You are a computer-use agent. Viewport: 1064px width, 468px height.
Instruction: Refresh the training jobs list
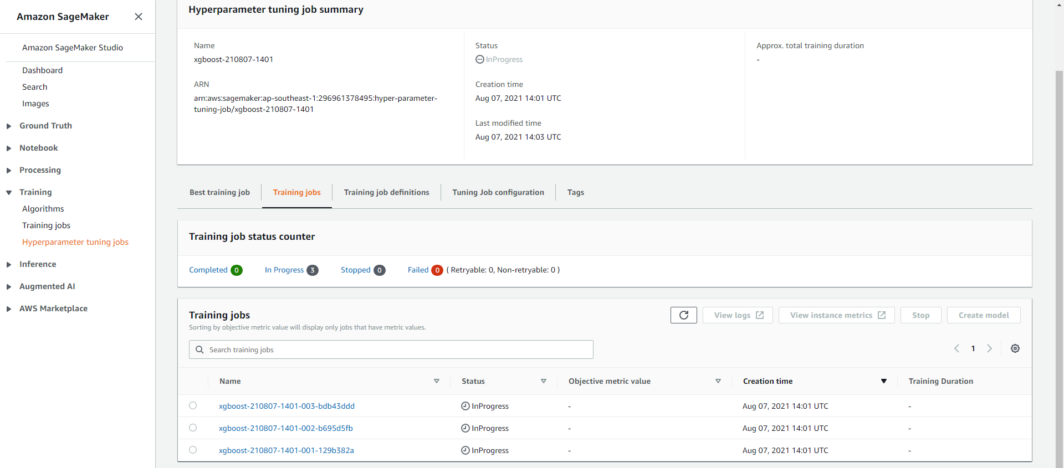(684, 315)
